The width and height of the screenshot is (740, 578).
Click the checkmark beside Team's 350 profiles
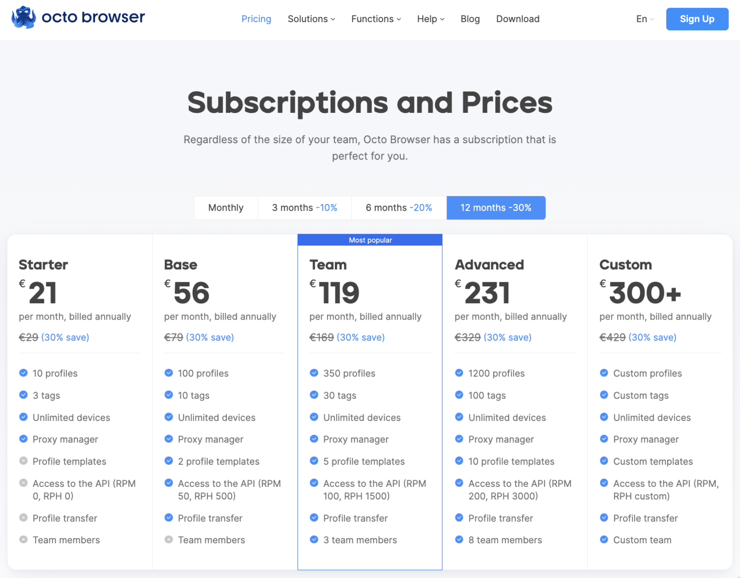click(314, 373)
